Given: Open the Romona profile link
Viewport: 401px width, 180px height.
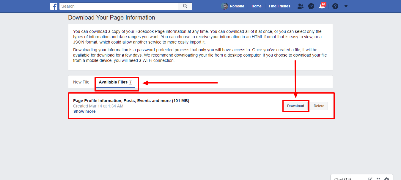Looking at the screenshot, I should [237, 6].
